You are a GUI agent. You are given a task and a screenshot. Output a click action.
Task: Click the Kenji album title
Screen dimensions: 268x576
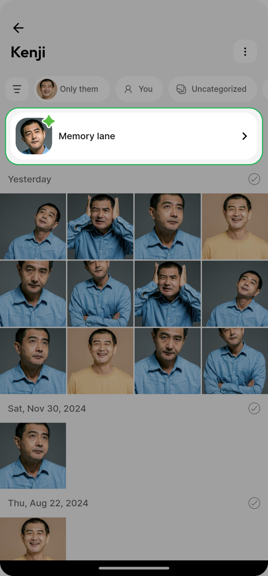click(x=28, y=52)
